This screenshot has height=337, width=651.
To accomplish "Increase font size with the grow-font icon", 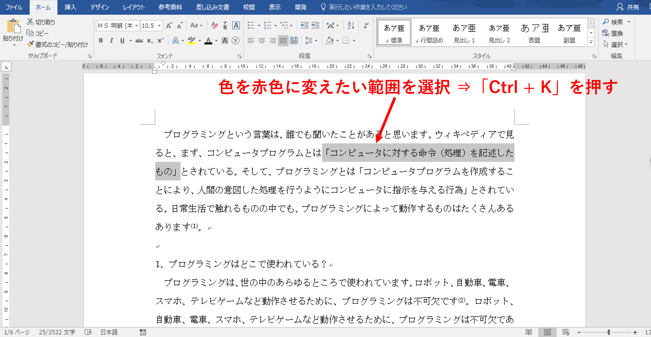I will tap(169, 26).
